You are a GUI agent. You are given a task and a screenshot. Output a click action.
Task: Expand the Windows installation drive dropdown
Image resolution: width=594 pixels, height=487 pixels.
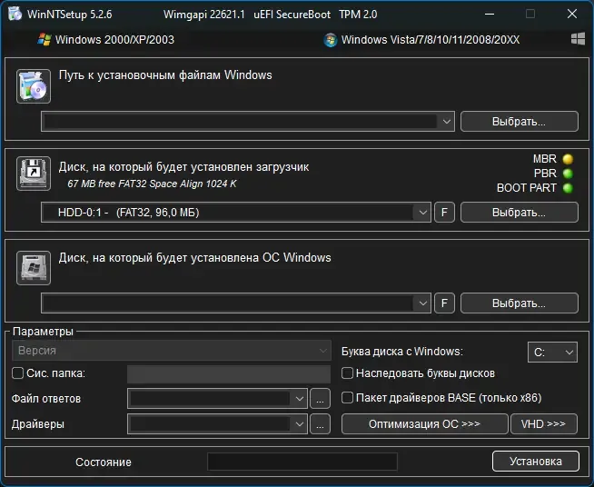pos(422,303)
